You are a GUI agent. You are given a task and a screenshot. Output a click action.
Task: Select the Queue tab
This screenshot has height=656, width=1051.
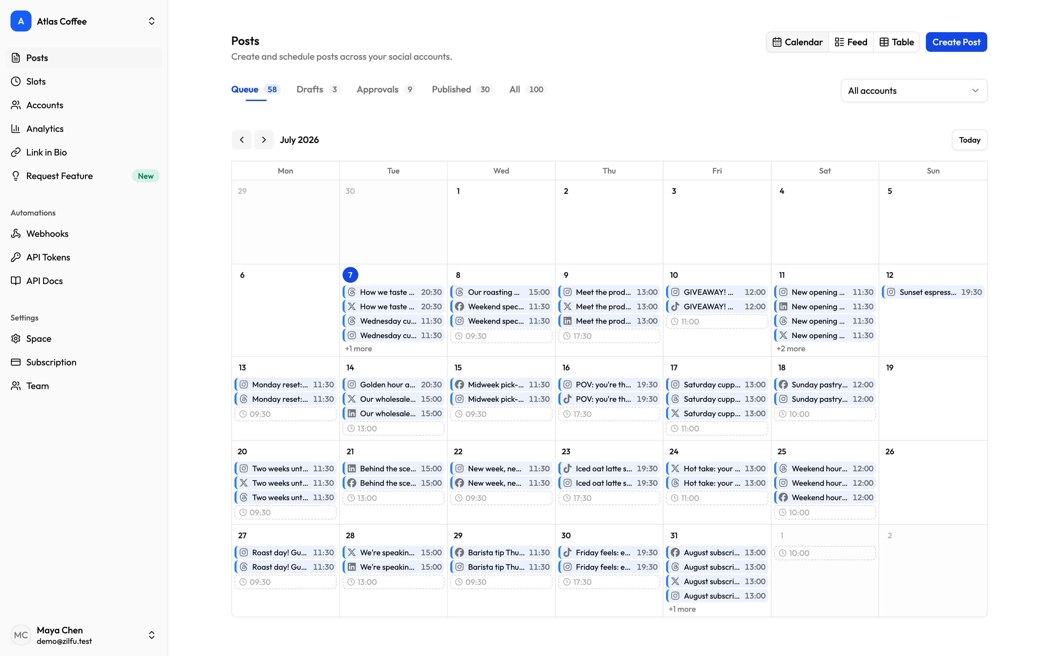256,89
